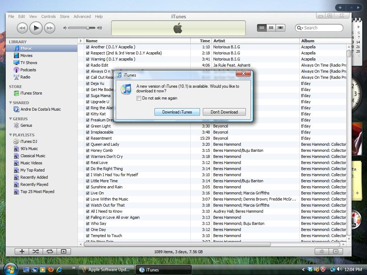Collapse the GENIUS sidebar section

click(10, 119)
